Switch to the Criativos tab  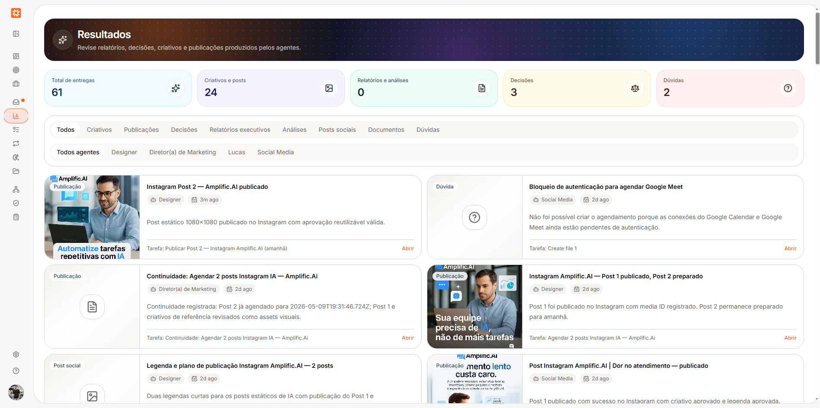[99, 130]
